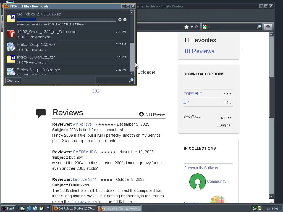Click the page scrollbar down arrow

[x=271, y=196]
